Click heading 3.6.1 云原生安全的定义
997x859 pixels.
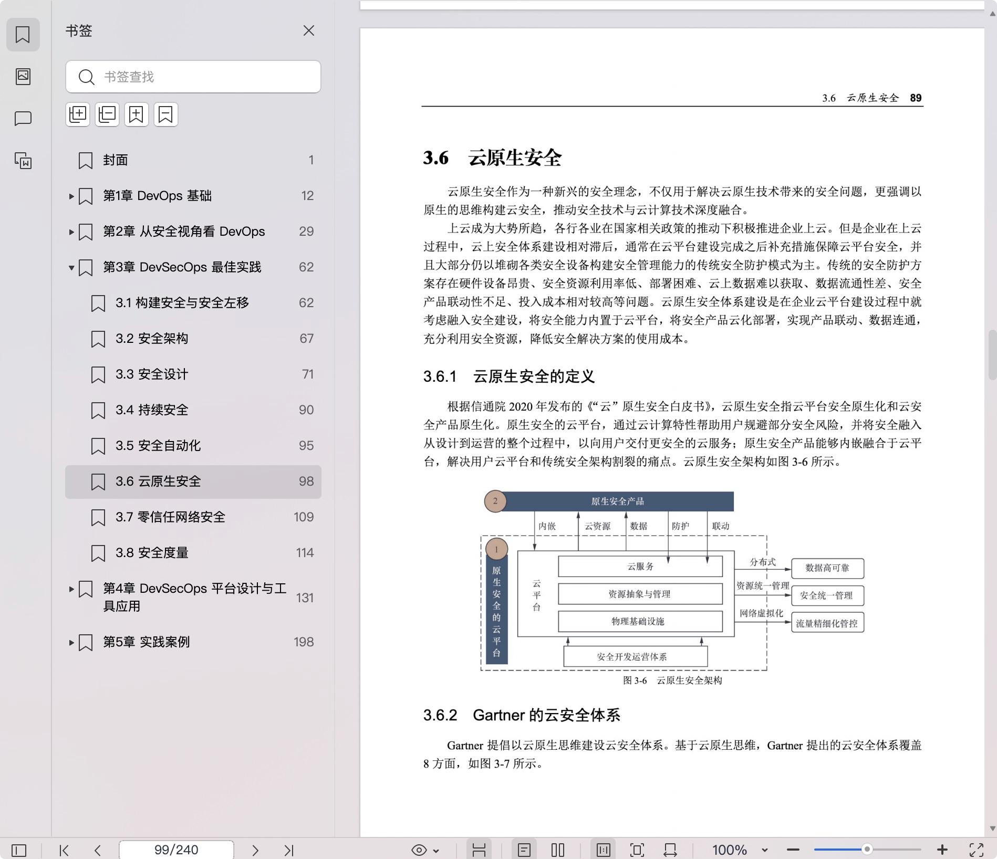(x=509, y=376)
